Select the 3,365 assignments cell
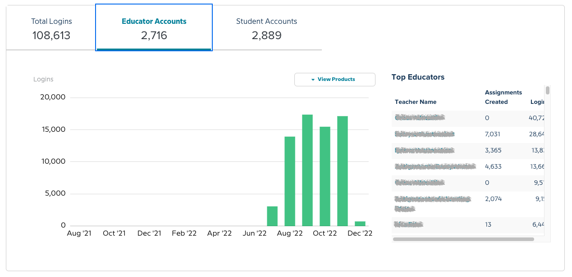 click(493, 150)
